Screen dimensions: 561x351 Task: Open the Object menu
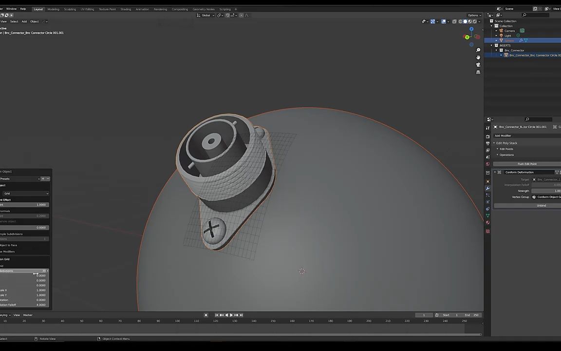pyautogui.click(x=34, y=21)
